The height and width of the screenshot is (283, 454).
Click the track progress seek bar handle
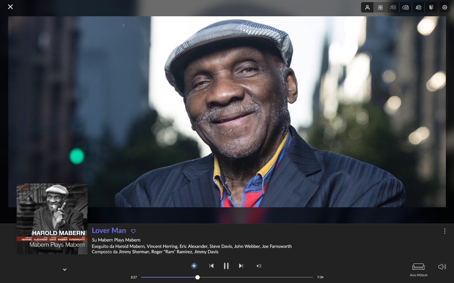pos(198,277)
